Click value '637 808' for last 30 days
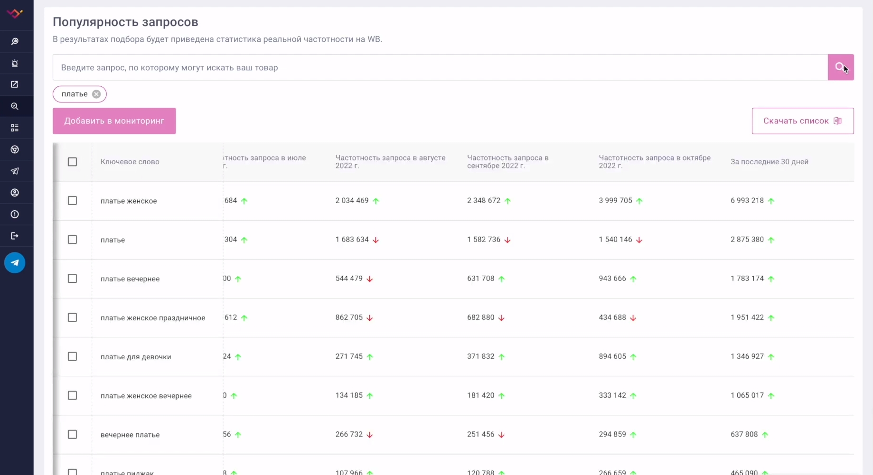This screenshot has height=475, width=873. [x=744, y=434]
